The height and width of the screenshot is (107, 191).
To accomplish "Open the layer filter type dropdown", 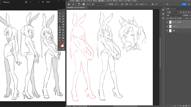I will point(172,12).
